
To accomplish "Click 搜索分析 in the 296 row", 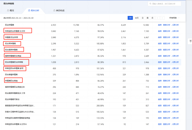I will 167,87.
